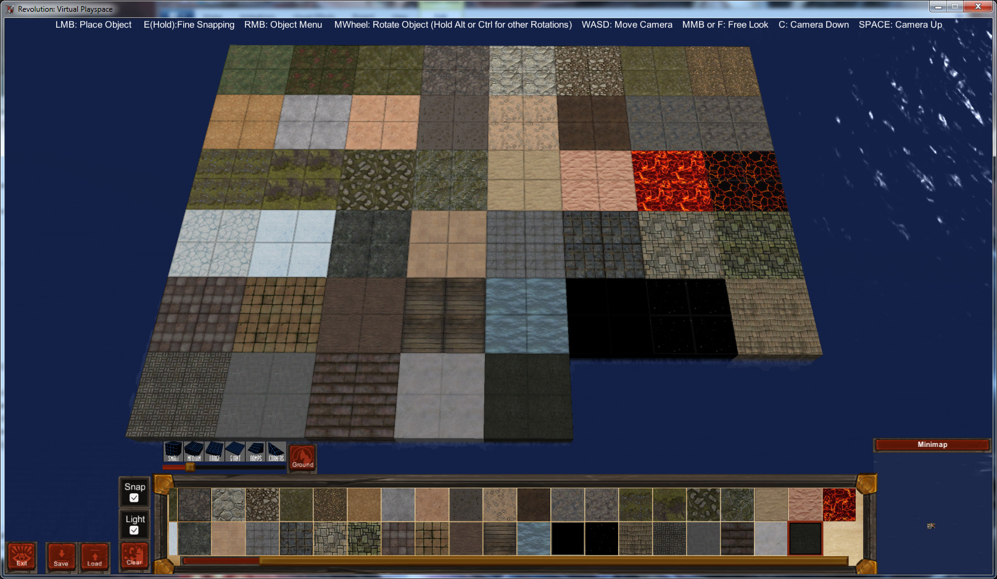
Task: Open the Minimap panel header
Action: point(932,444)
